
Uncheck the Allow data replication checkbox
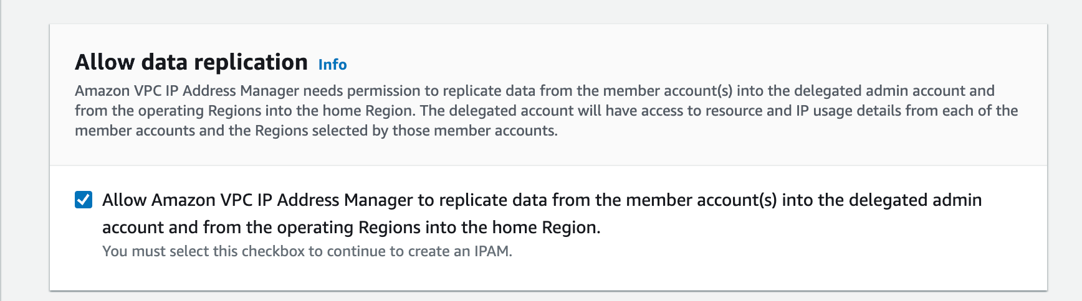pyautogui.click(x=84, y=200)
